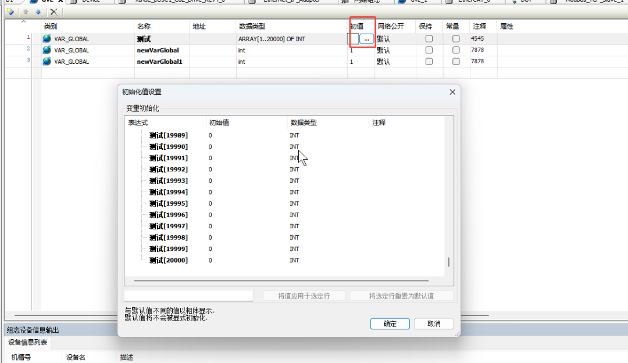Click the main table 数据类型 column header
Viewport: 628px width, 363px height.
pyautogui.click(x=252, y=26)
